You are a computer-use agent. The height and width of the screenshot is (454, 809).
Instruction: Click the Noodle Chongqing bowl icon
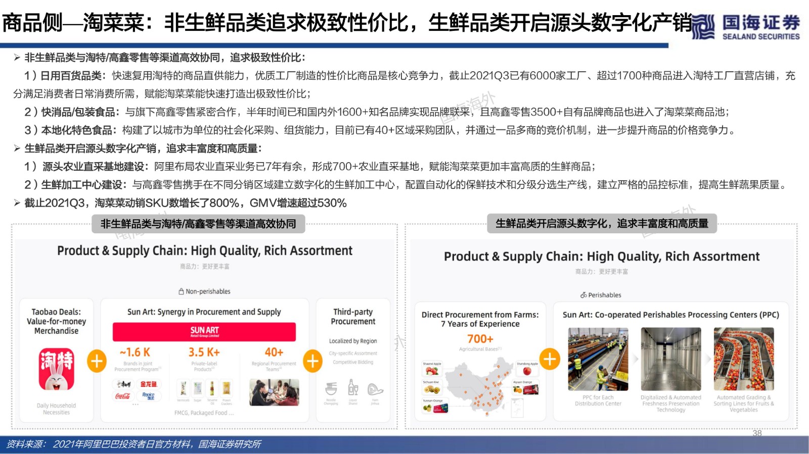pos(331,389)
